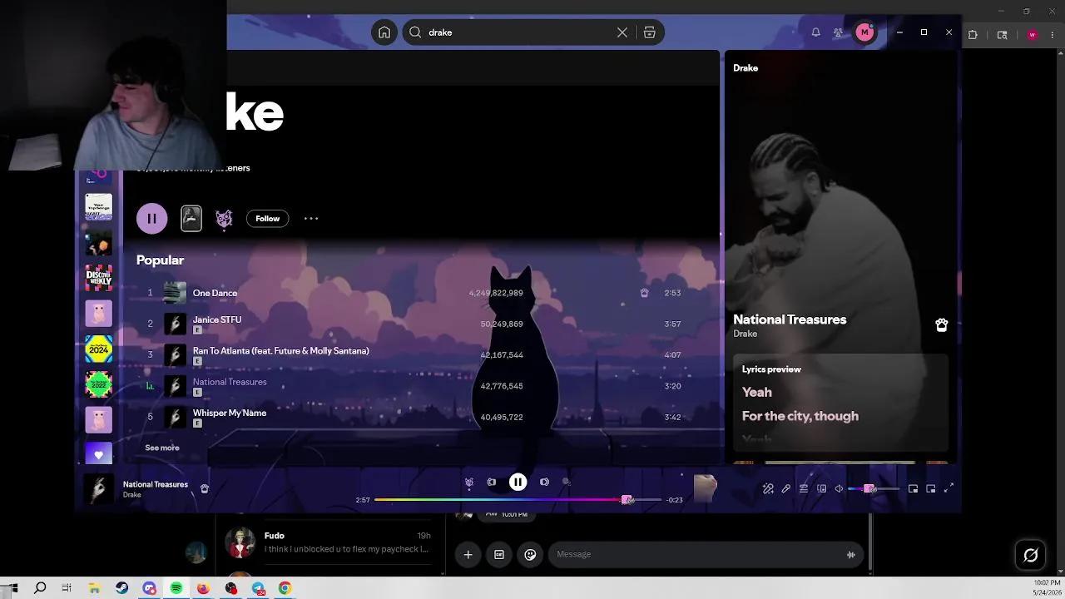Follow Drake with the Follow button
This screenshot has width=1065, height=599.
point(267,219)
